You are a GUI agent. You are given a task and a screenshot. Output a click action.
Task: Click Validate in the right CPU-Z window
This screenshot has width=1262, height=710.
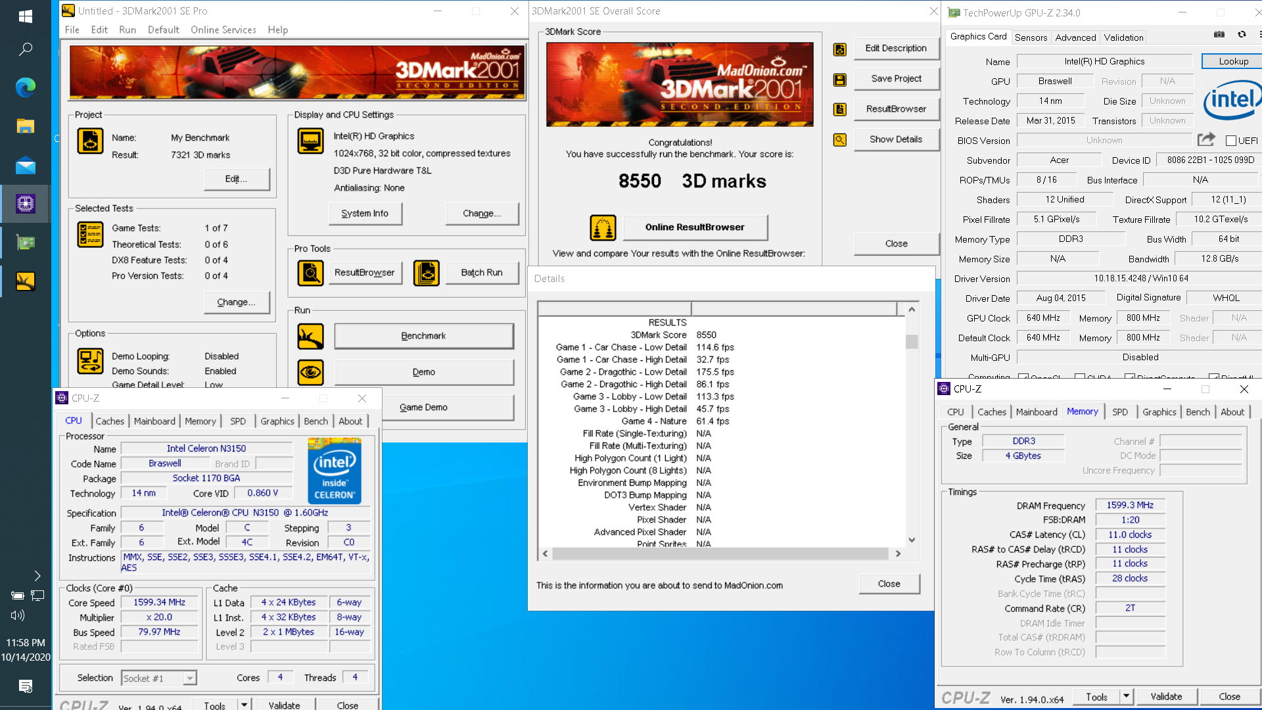coord(1166,696)
